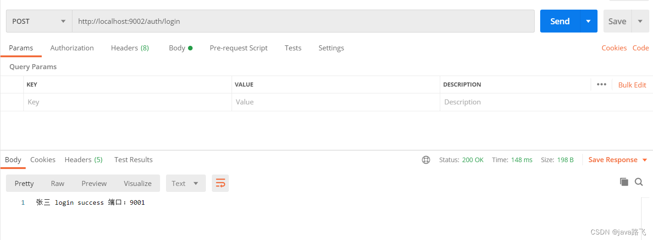
Task: Open search in response body
Action: [x=639, y=182]
